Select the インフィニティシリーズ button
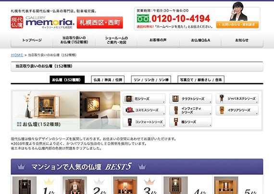 [191, 110]
